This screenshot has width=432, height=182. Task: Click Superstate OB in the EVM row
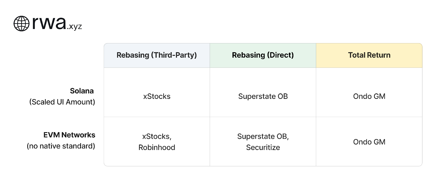coord(263,136)
